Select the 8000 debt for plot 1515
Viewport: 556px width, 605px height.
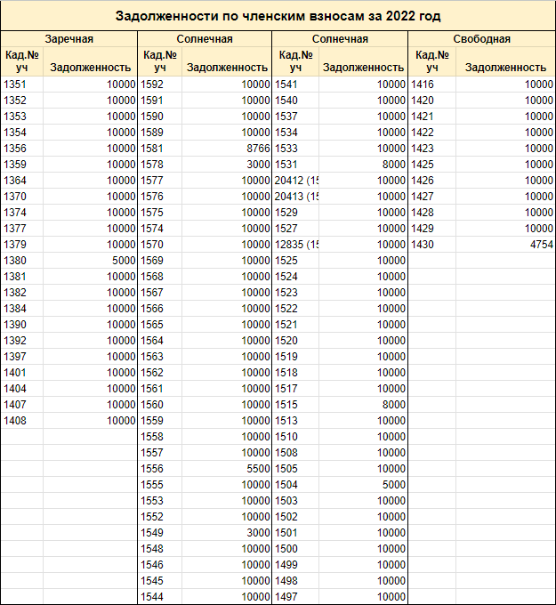(x=364, y=405)
